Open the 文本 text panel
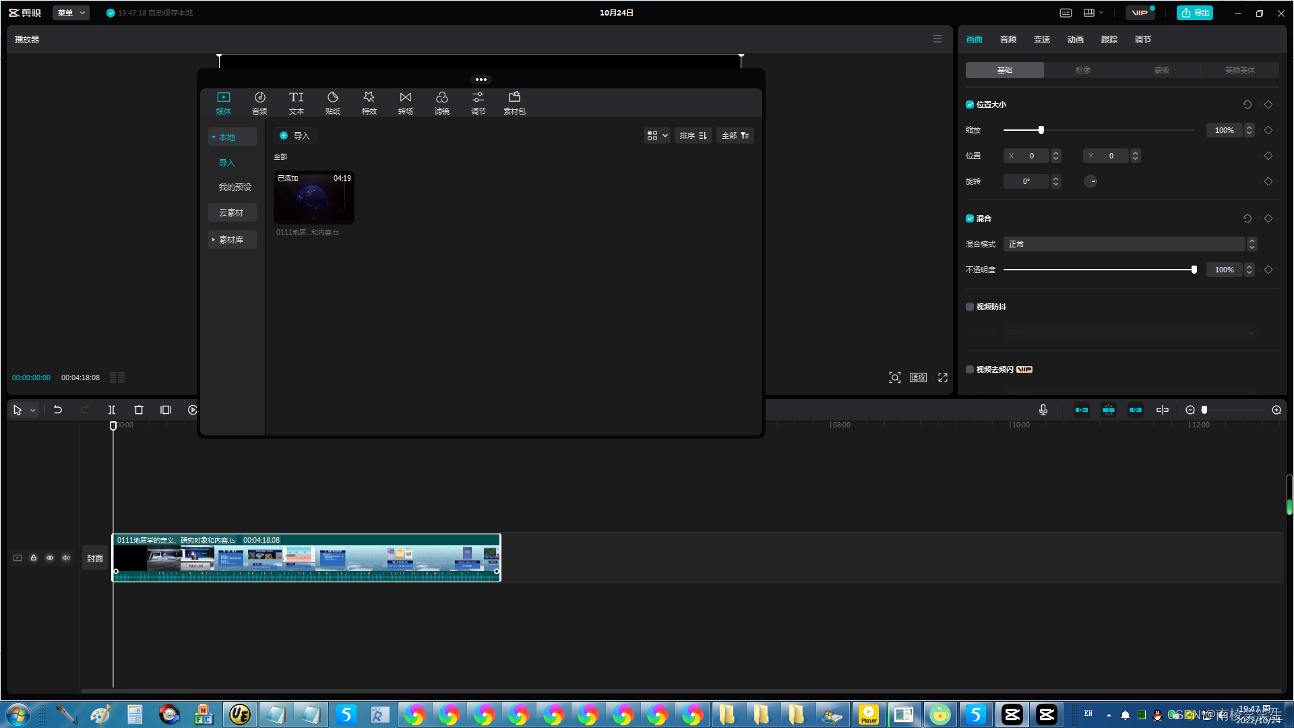The width and height of the screenshot is (1294, 728). pyautogui.click(x=296, y=102)
